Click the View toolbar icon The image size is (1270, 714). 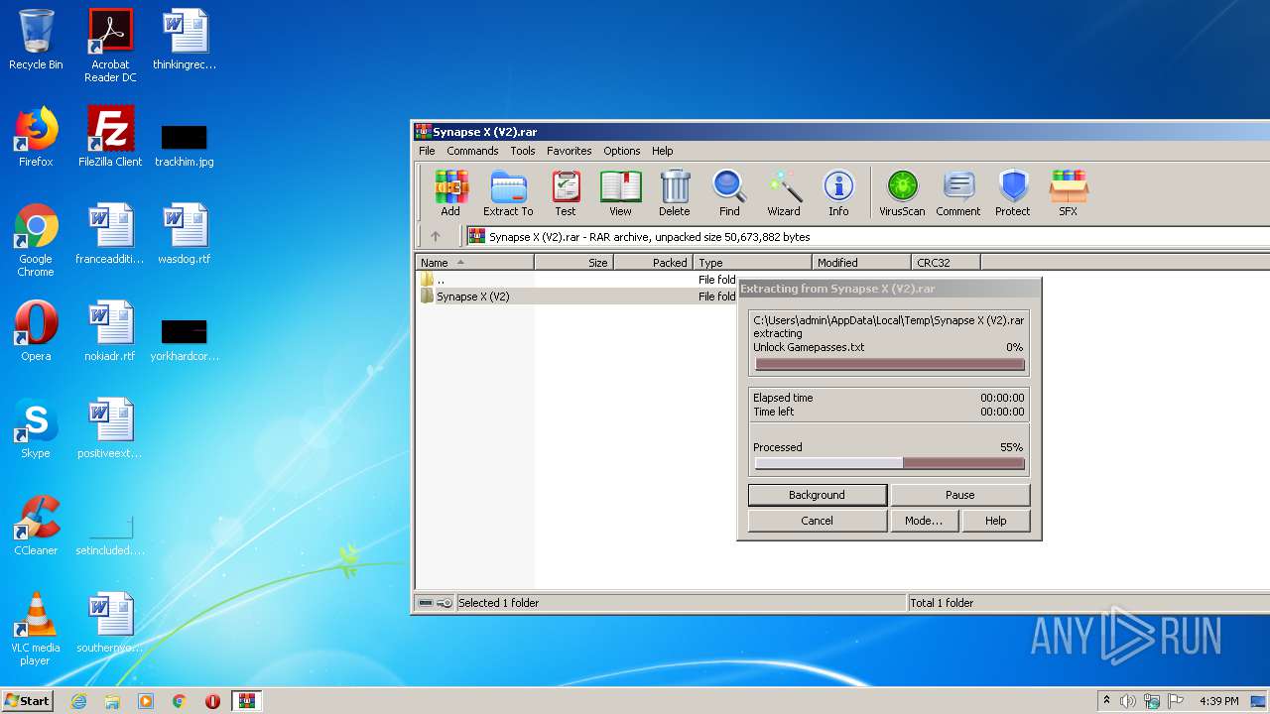(x=620, y=192)
